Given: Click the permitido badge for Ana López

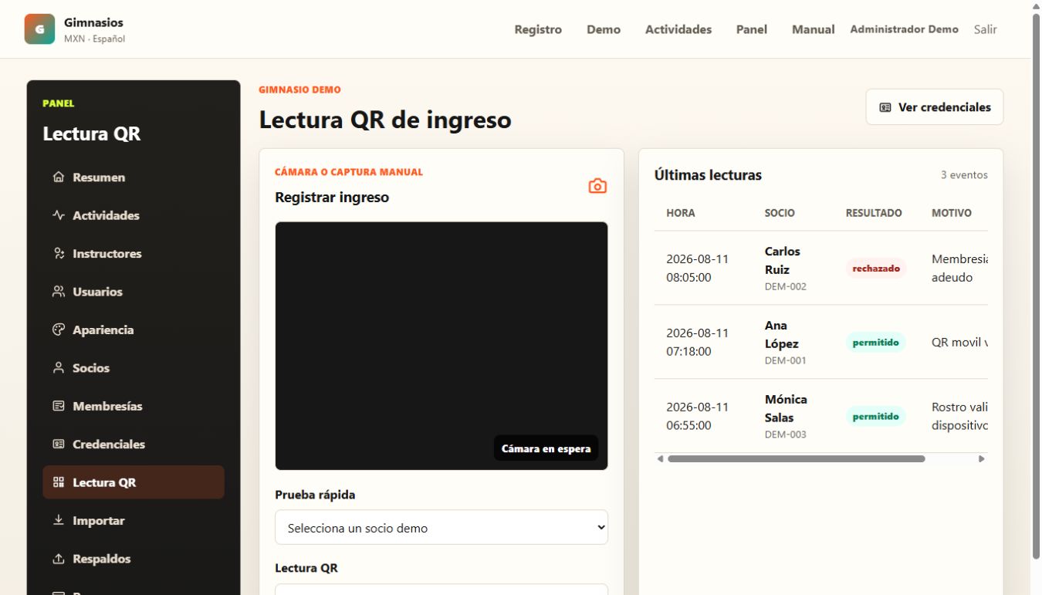Looking at the screenshot, I should click(x=876, y=343).
